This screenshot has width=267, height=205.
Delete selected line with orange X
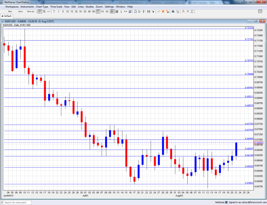tap(163, 12)
